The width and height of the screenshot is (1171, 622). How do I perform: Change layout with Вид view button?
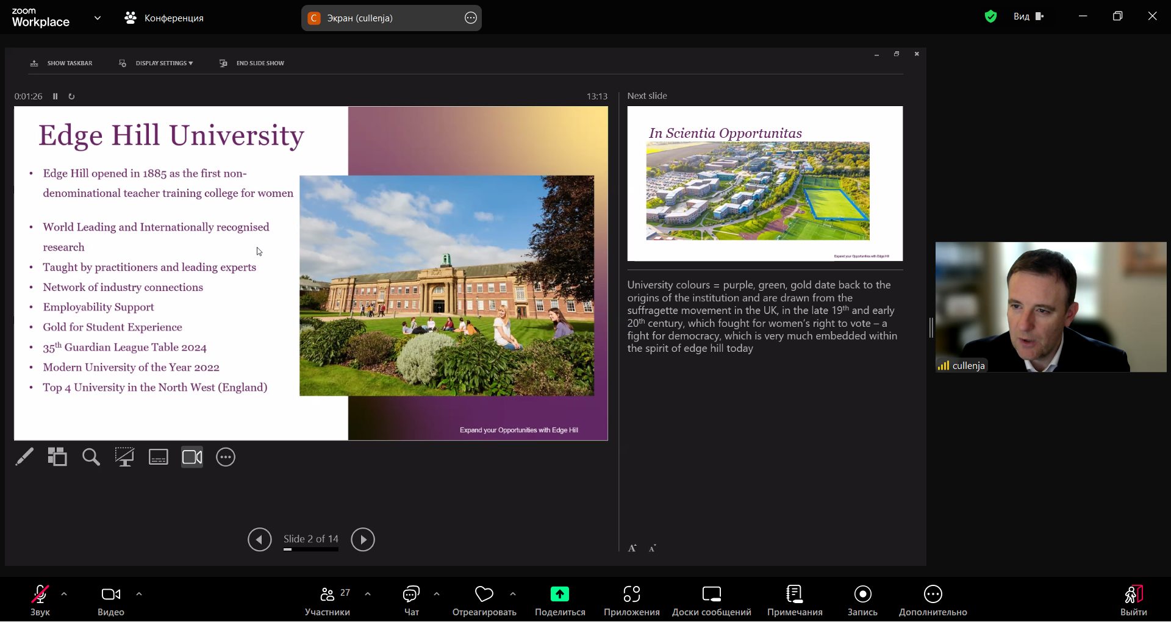tap(1029, 16)
